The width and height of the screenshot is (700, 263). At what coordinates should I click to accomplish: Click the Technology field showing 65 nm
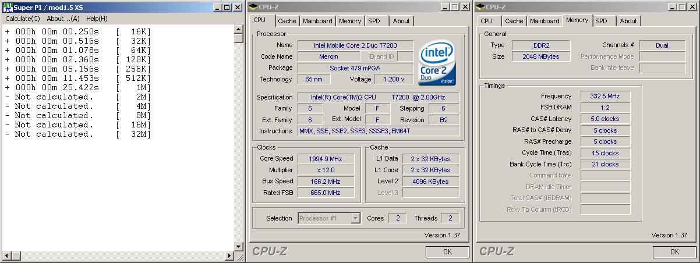[x=313, y=79]
